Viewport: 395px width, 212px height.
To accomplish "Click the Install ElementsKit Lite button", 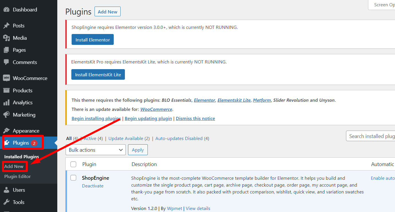I will coord(98,75).
